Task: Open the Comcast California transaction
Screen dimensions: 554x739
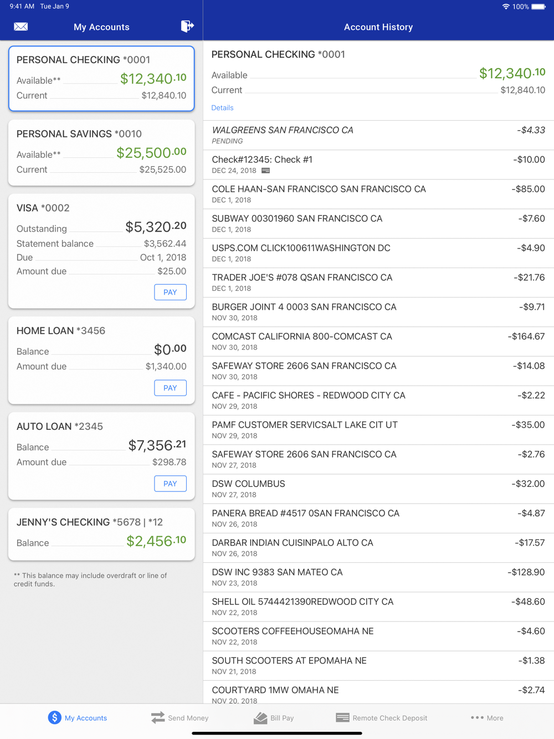Action: click(378, 341)
